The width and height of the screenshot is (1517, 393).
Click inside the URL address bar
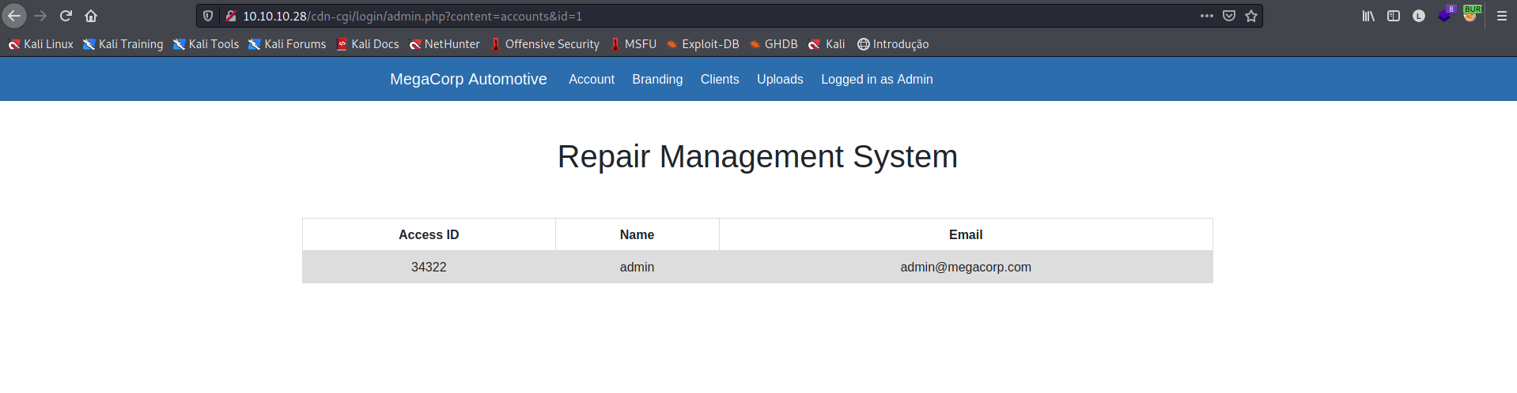pos(712,16)
